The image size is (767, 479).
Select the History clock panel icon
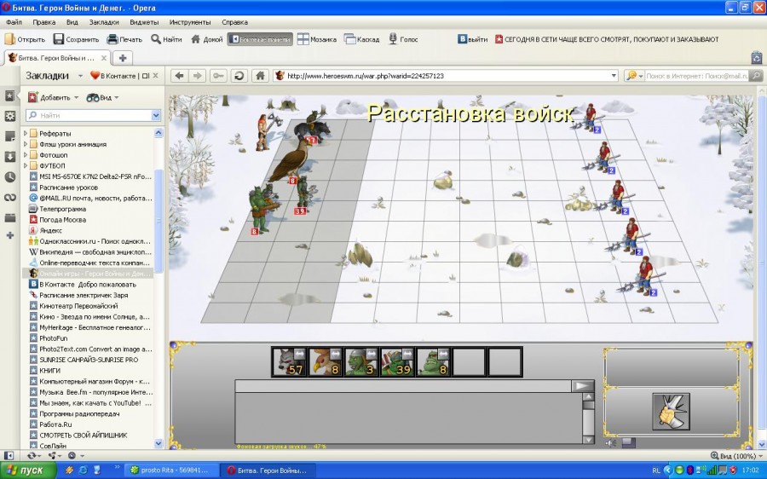point(9,177)
